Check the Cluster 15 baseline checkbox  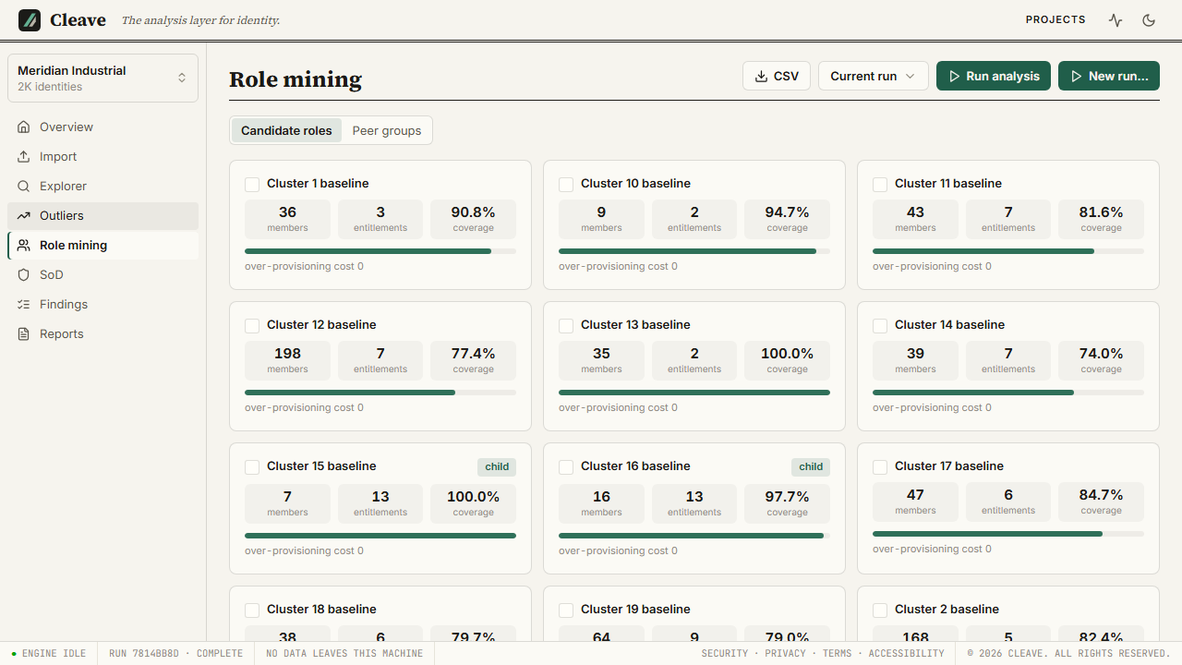click(x=252, y=467)
